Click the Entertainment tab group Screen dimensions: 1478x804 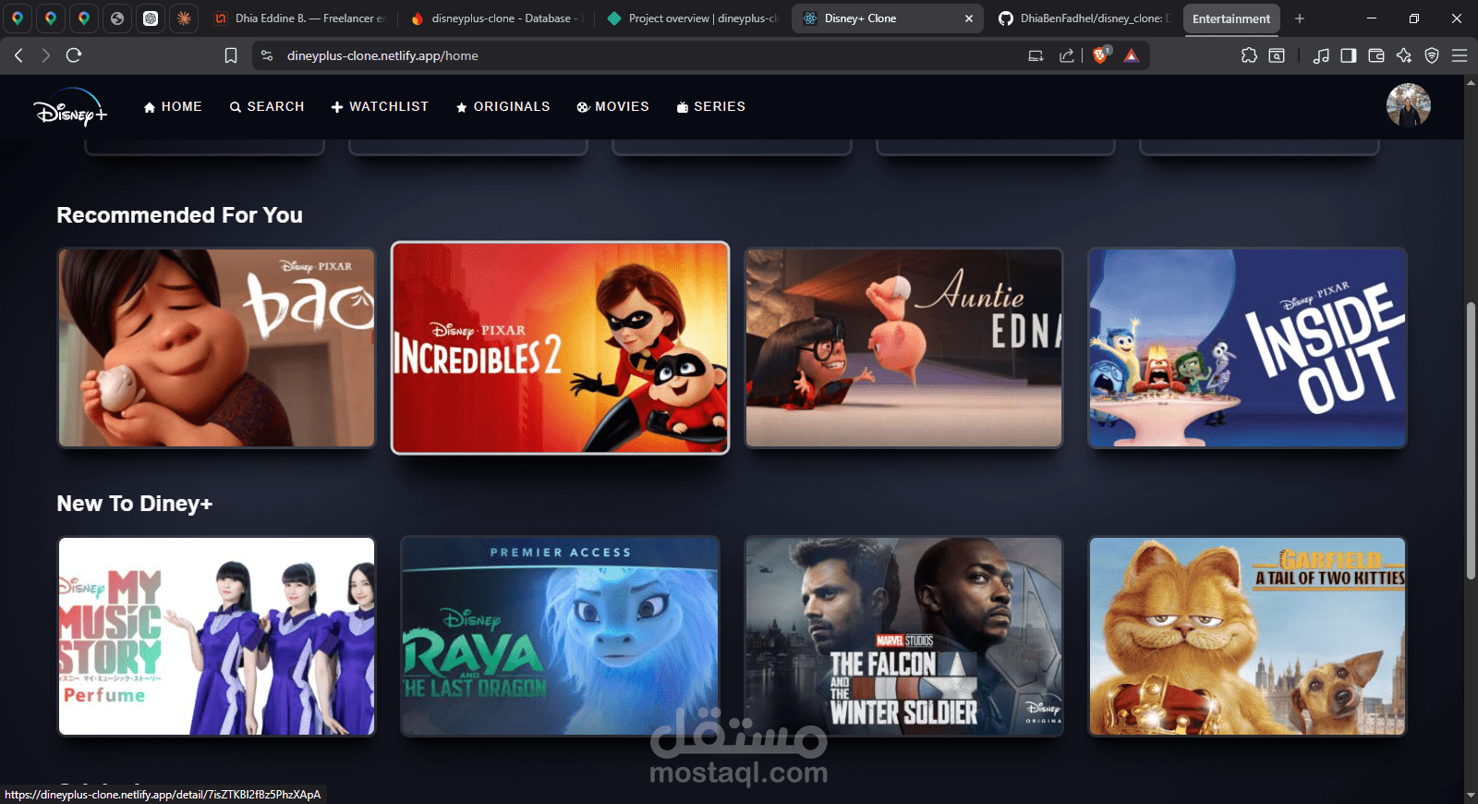(1231, 18)
